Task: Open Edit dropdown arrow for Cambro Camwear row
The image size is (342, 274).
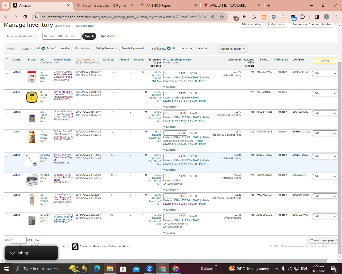Action: pos(335,74)
